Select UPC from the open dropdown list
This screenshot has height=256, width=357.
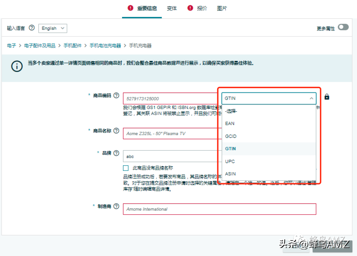click(x=230, y=161)
